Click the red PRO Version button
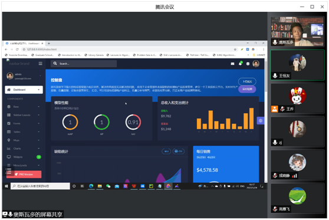The width and height of the screenshot is (329, 220). point(24,174)
